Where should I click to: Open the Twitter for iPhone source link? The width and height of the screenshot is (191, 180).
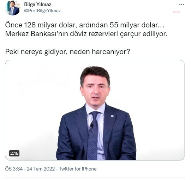coord(78,169)
